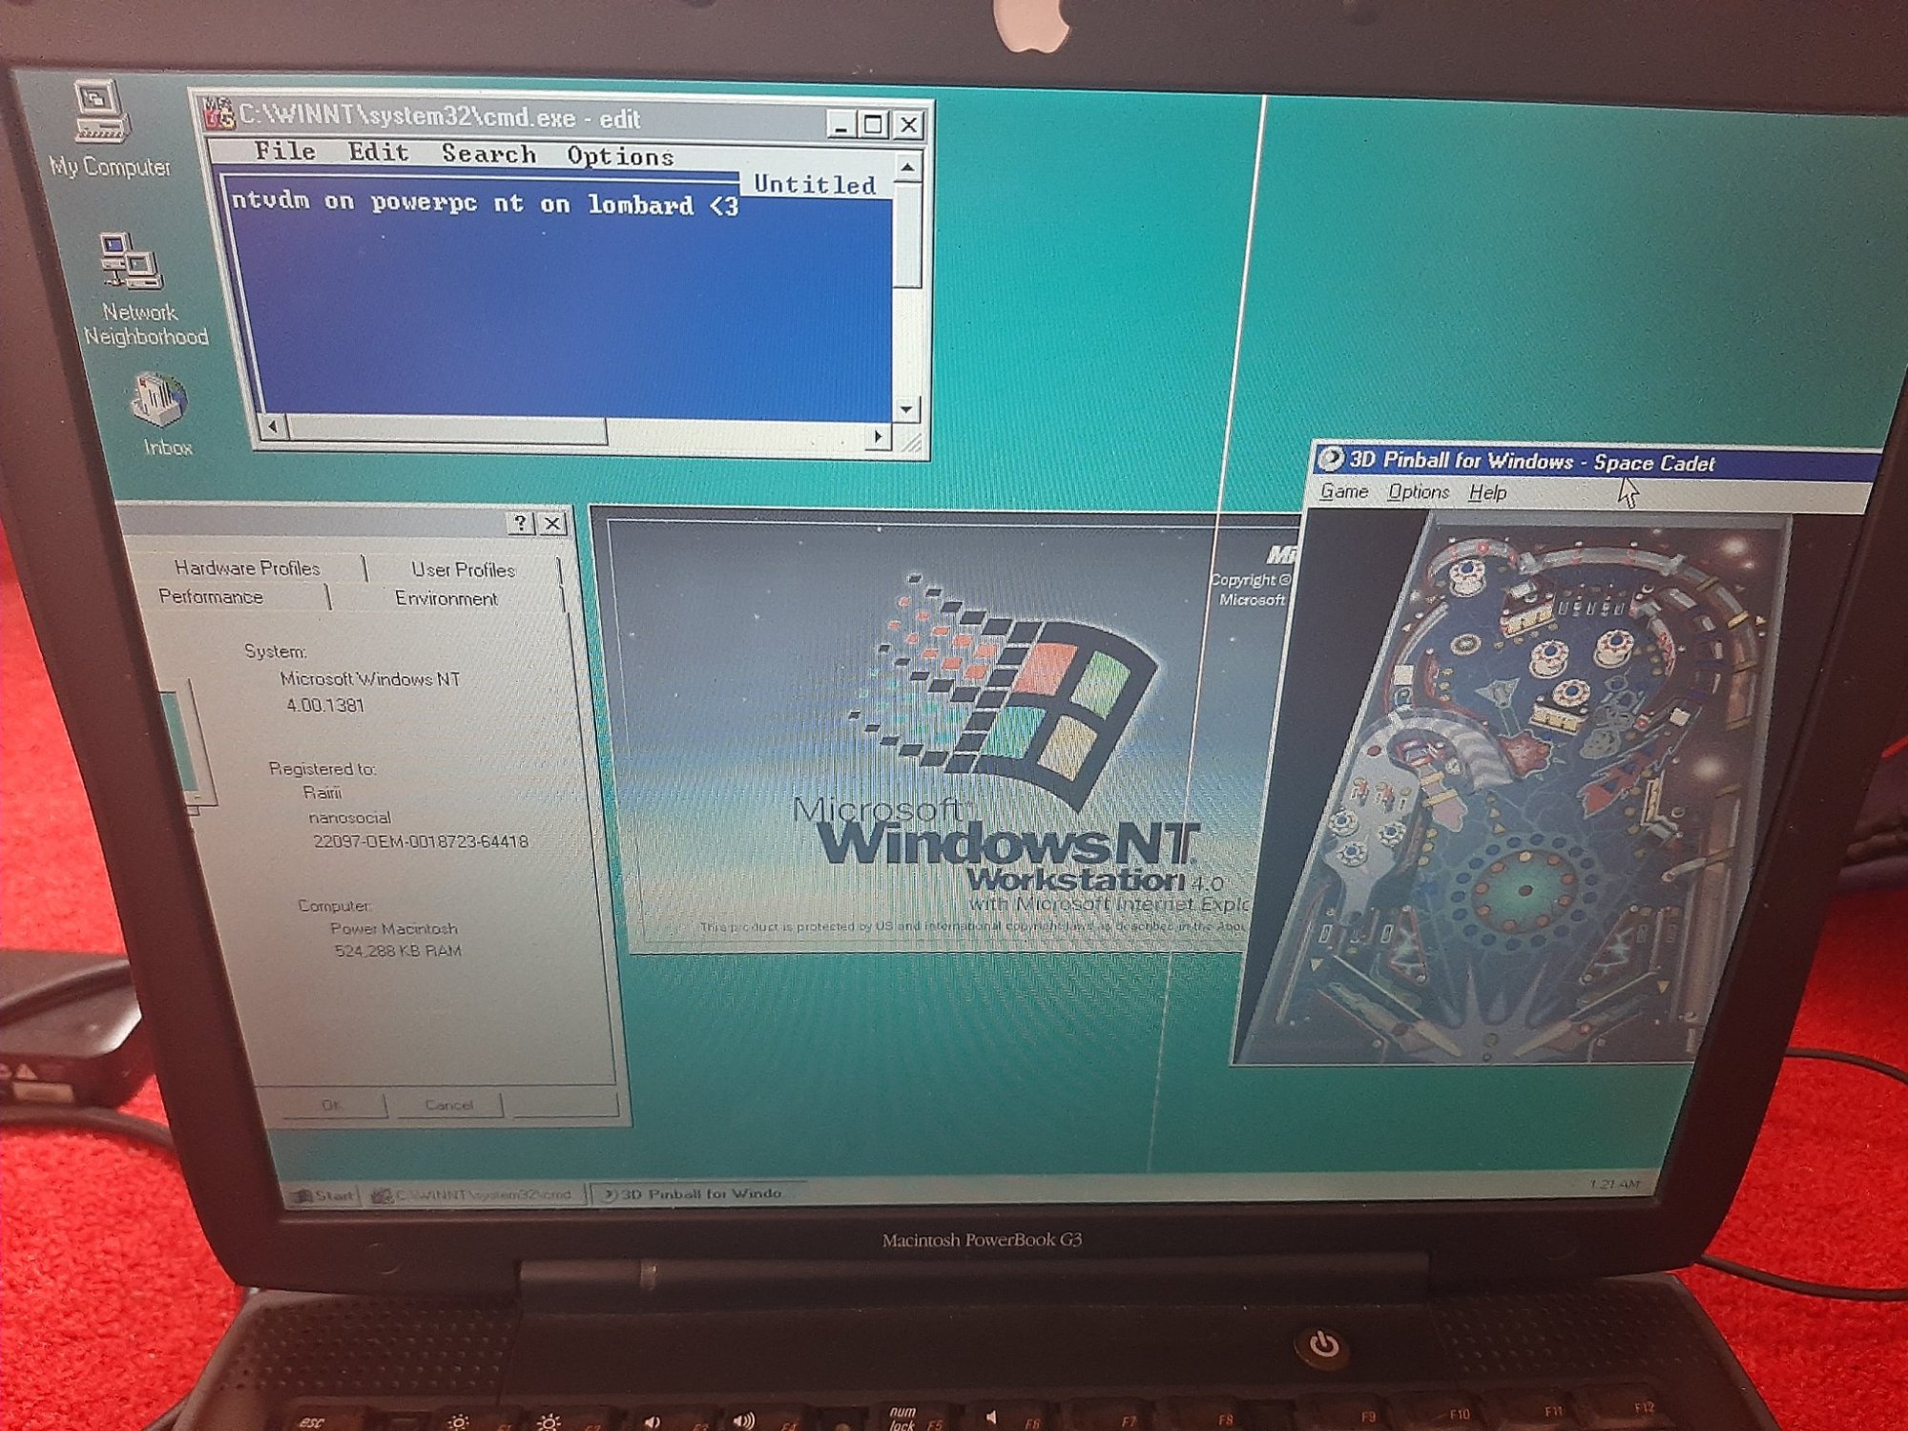The image size is (1908, 1431).
Task: Select the 3D Pinball taskbar button
Action: coord(694,1193)
